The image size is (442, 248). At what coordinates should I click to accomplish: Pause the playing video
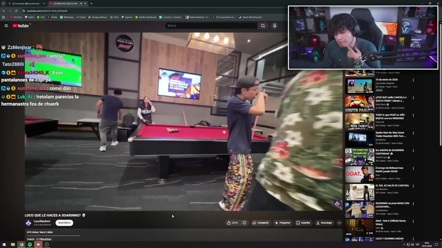183,121
